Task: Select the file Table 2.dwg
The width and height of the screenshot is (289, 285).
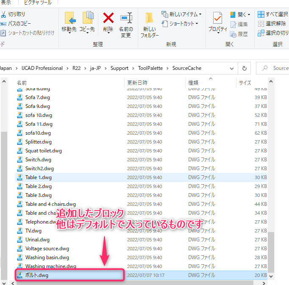Action: (38, 186)
